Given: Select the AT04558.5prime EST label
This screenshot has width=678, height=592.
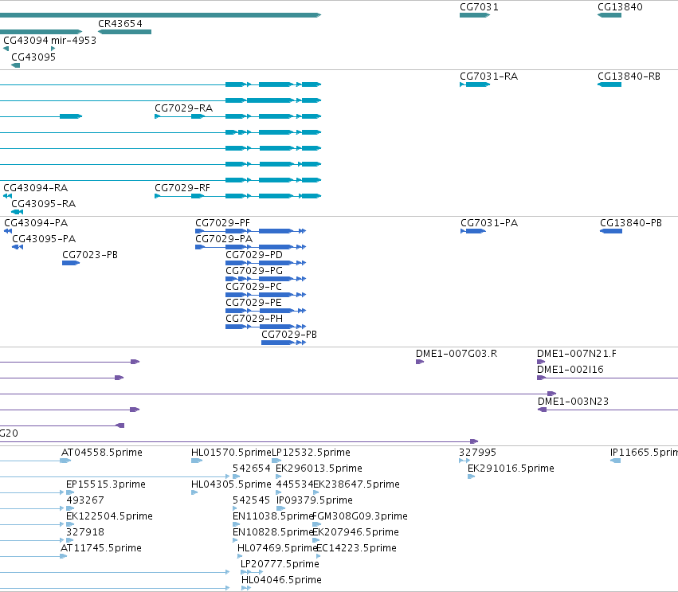Looking at the screenshot, I should 102,453.
